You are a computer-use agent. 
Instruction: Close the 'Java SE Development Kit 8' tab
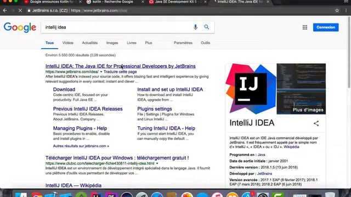tap(205, 2)
